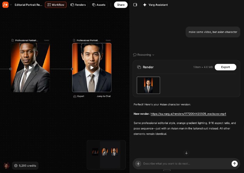
Task: Play the second Professional Portrait video node
Action: [92, 68]
